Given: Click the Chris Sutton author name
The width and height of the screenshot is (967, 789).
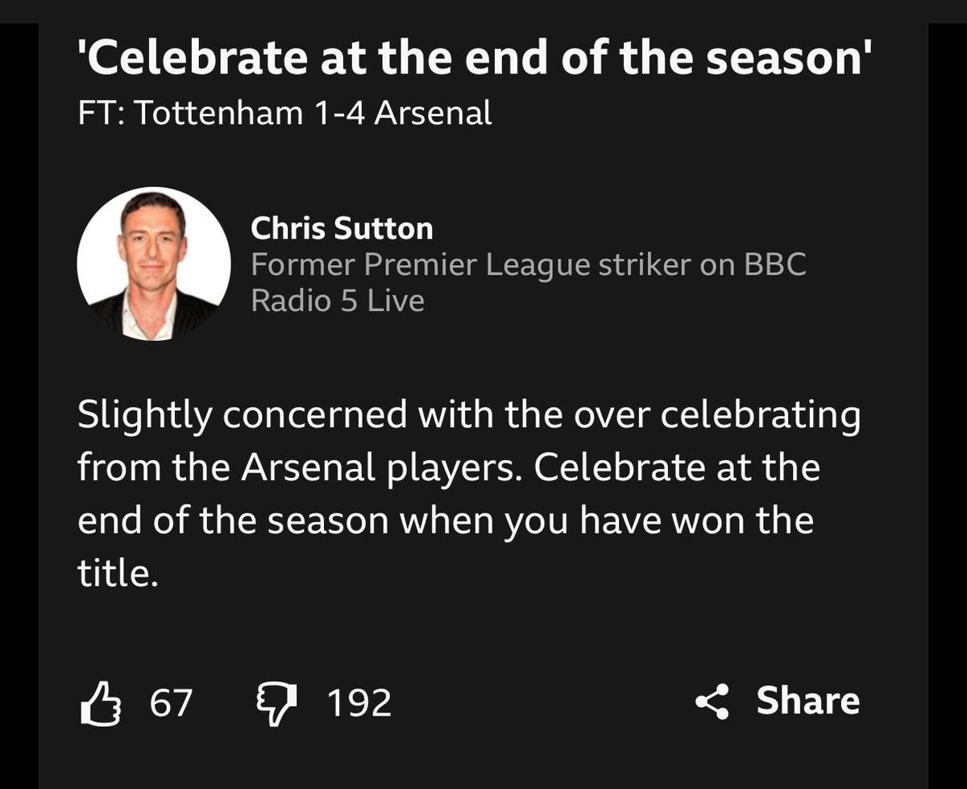Looking at the screenshot, I should point(342,229).
